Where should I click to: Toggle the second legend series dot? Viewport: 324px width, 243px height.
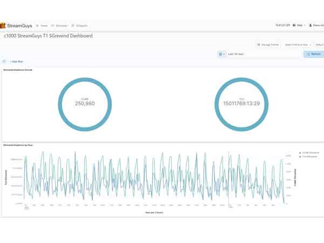click(300, 157)
